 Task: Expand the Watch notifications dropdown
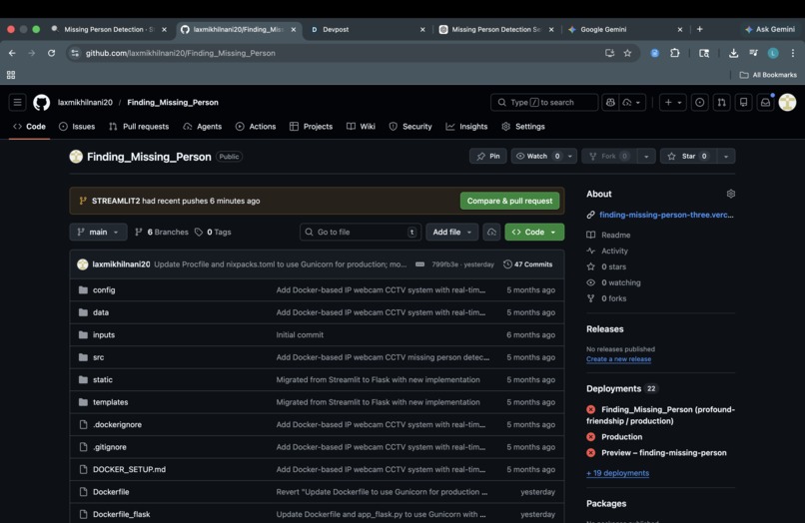coord(570,156)
